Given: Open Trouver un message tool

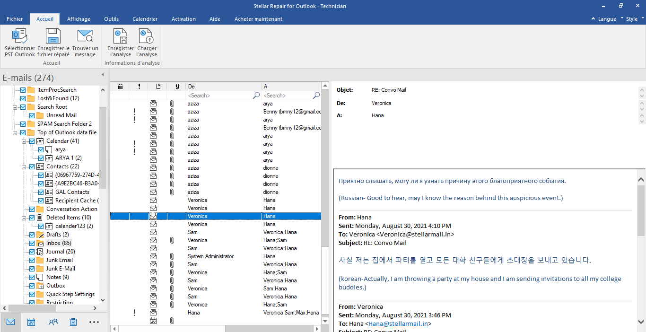Looking at the screenshot, I should 85,36.
